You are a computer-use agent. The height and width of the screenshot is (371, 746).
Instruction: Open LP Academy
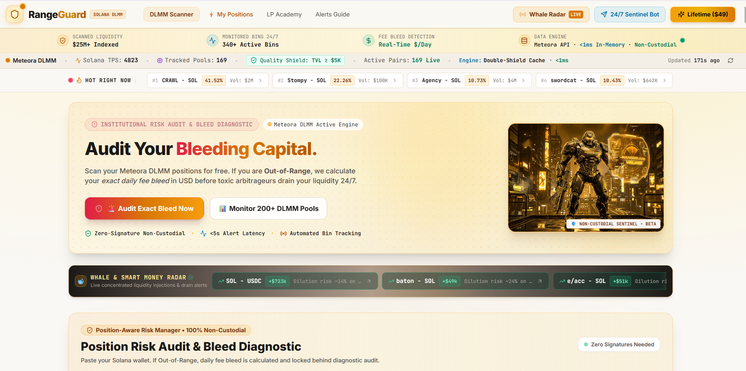coord(284,14)
